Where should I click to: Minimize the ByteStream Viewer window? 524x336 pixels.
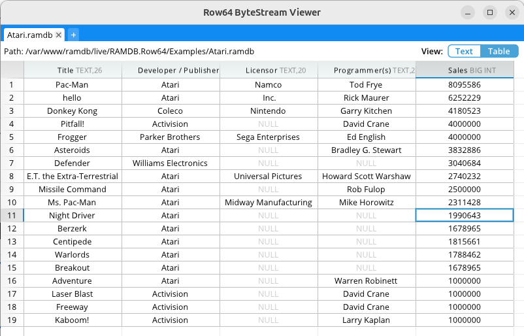[468, 12]
